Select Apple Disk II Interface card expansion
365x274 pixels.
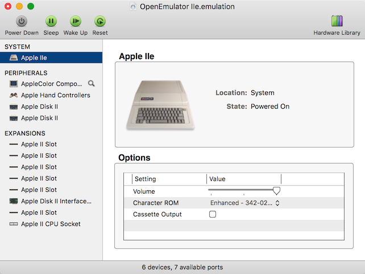coord(51,201)
